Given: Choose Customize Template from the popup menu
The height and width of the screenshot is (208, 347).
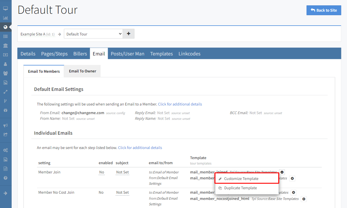Looking at the screenshot, I should coord(241,179).
